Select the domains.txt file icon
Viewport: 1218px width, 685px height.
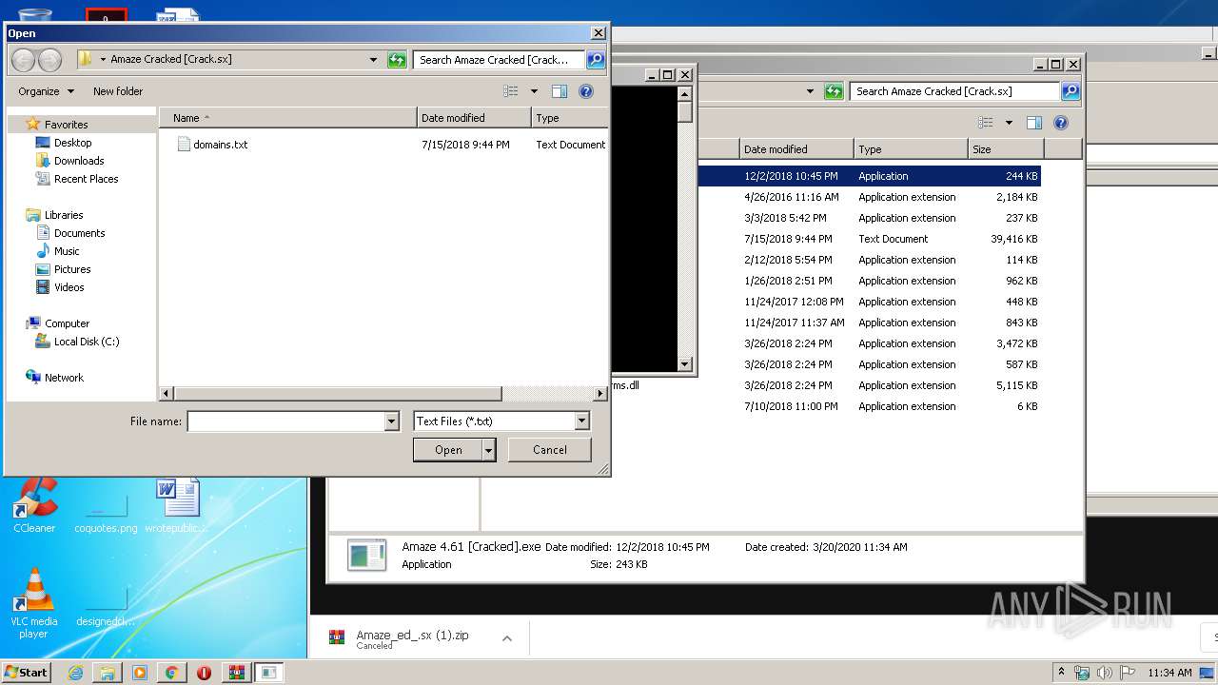(x=185, y=145)
